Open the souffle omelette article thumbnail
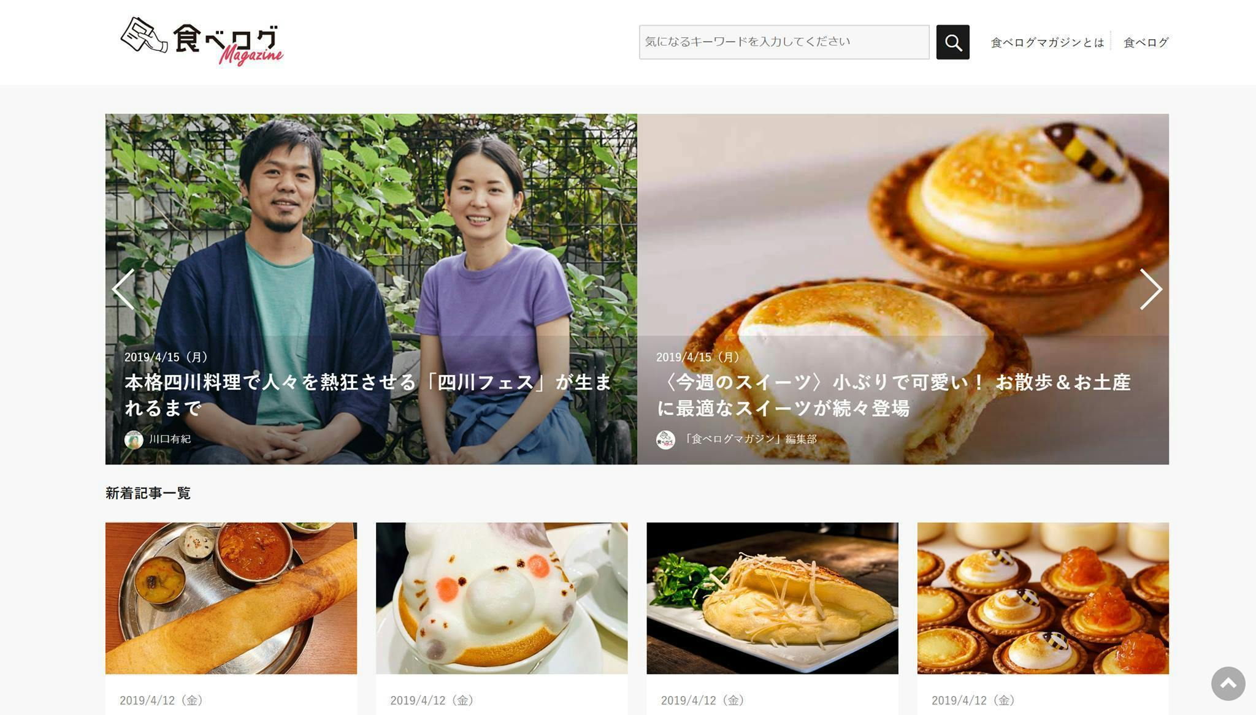This screenshot has width=1256, height=715. click(772, 598)
